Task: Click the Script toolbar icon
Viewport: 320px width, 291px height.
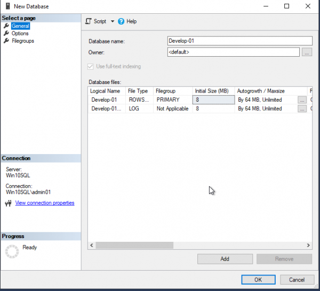Action: (89, 21)
